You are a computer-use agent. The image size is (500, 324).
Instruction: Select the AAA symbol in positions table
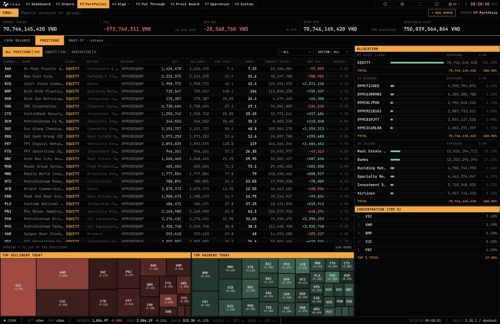(8, 69)
